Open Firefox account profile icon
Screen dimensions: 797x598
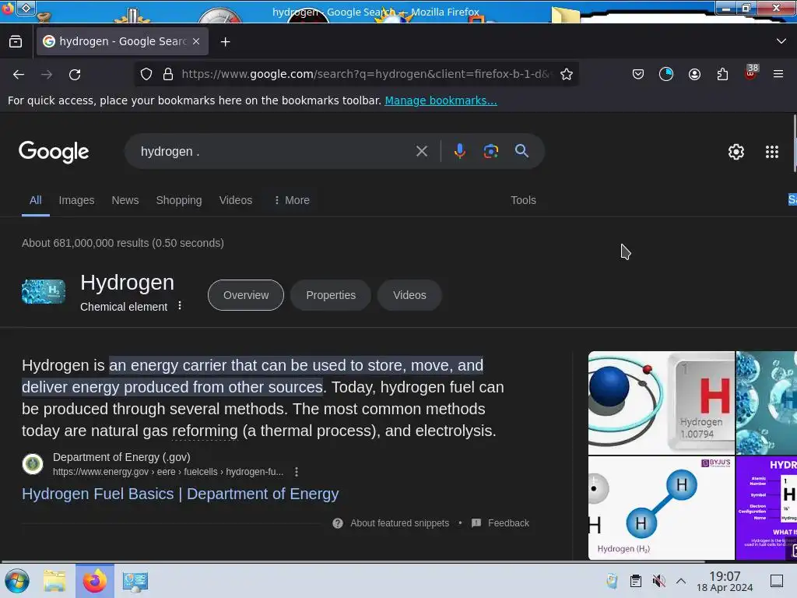pos(694,74)
